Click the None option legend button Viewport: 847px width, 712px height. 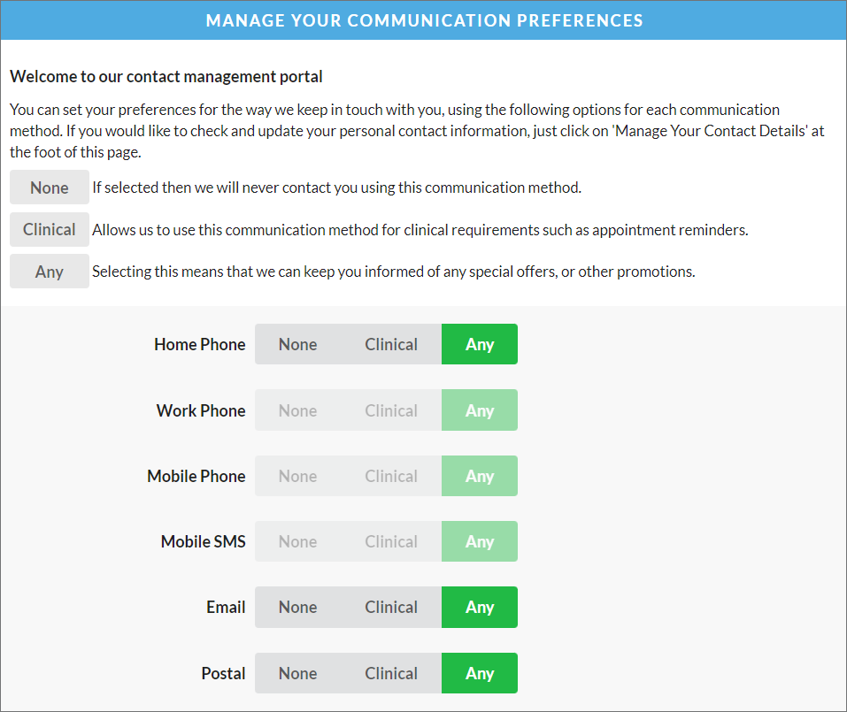[x=49, y=187]
